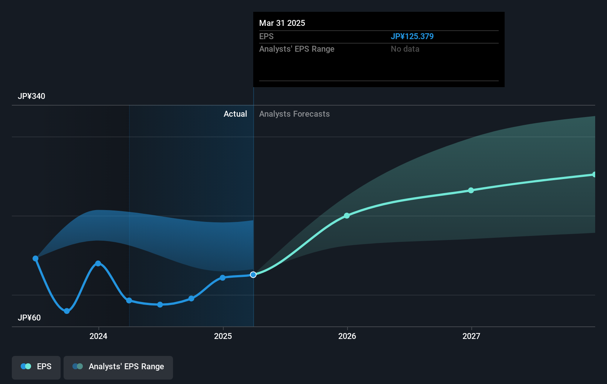Click the 2027 x-axis label

click(x=471, y=336)
